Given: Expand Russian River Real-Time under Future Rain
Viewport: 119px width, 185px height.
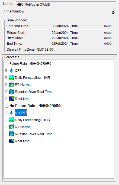Looking at the screenshot, I should point(6,92).
